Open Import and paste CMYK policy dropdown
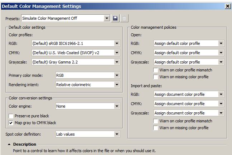This screenshot has width=232, height=155. click(x=221, y=104)
